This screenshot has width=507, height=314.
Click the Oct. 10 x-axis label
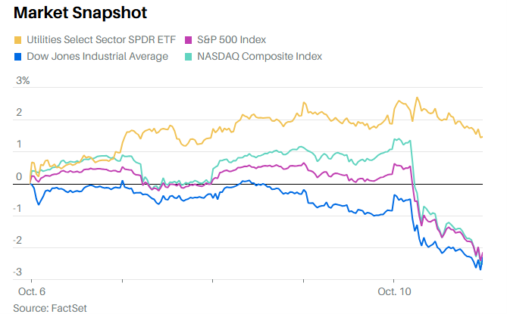pos(393,291)
